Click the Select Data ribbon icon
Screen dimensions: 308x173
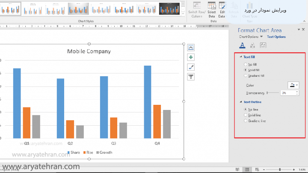pyautogui.click(x=211, y=9)
